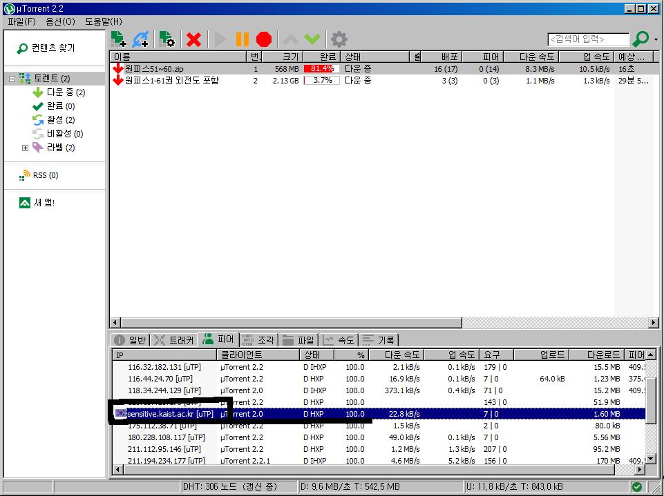Image resolution: width=664 pixels, height=496 pixels.
Task: Click peer list scroll up arrow
Action: click(x=650, y=355)
